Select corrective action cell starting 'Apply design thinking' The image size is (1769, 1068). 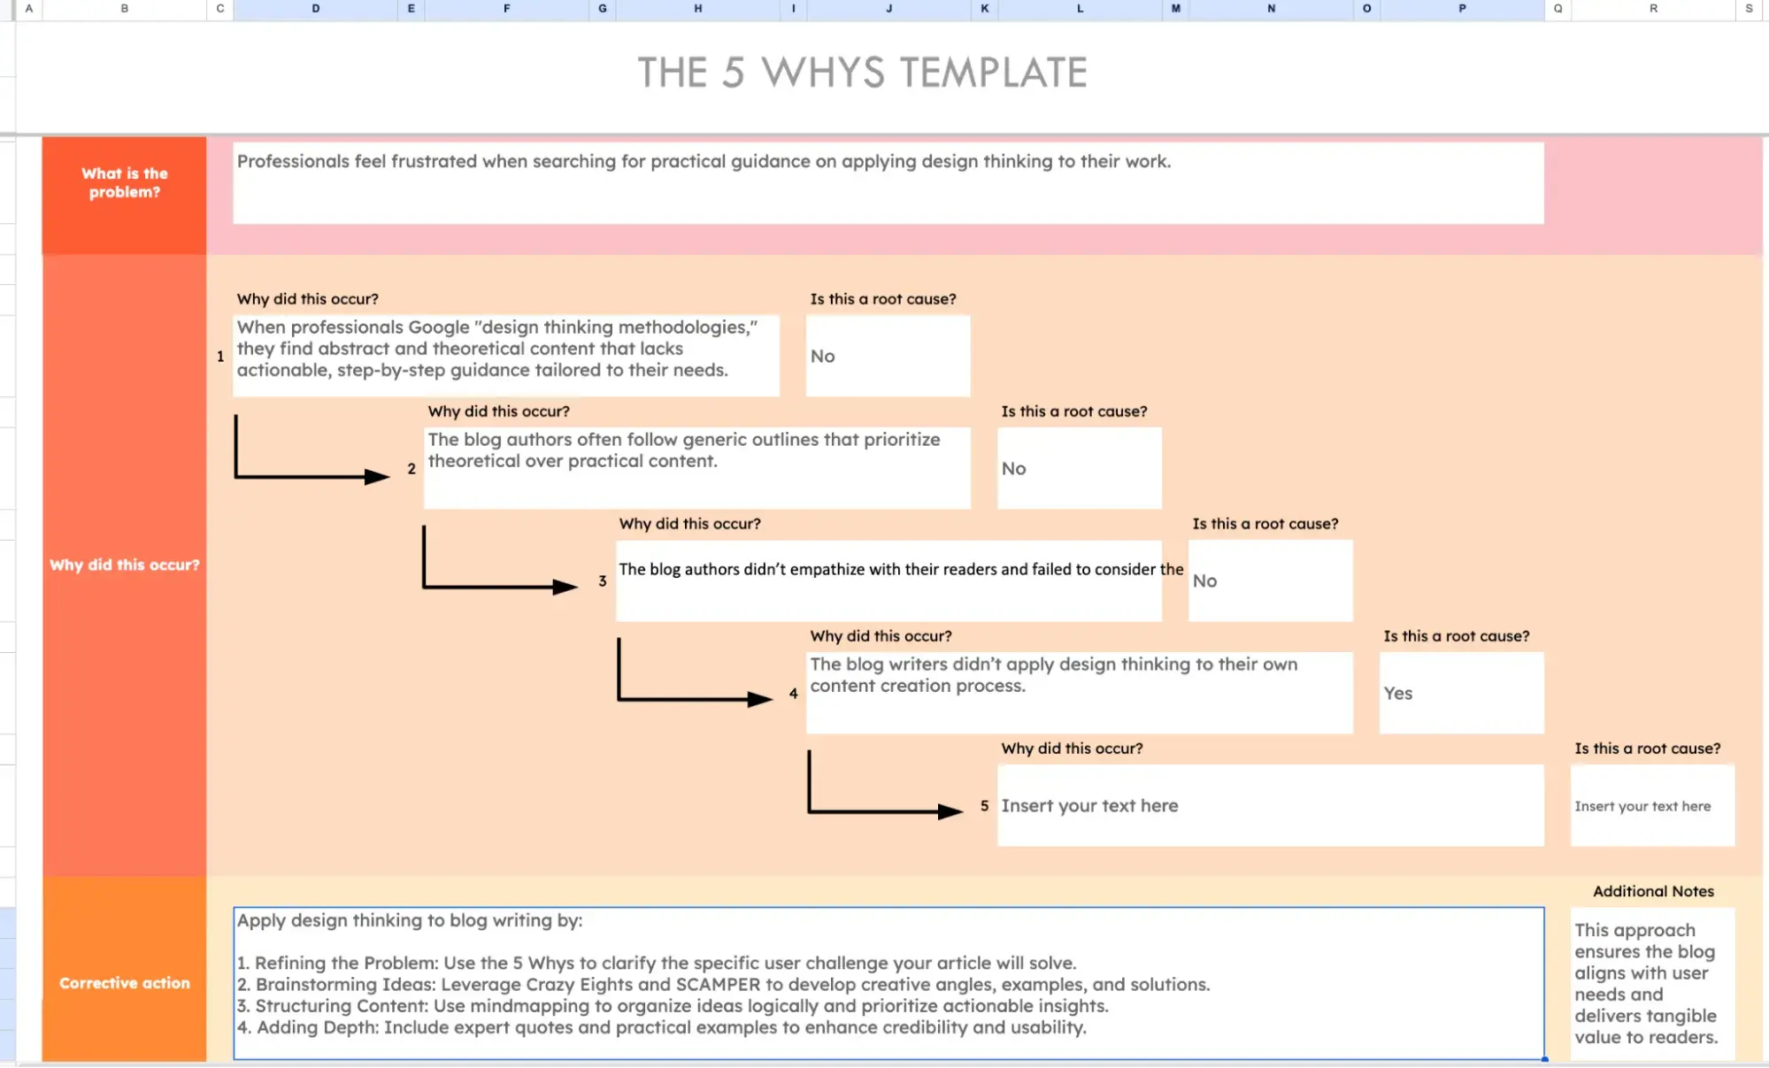888,983
